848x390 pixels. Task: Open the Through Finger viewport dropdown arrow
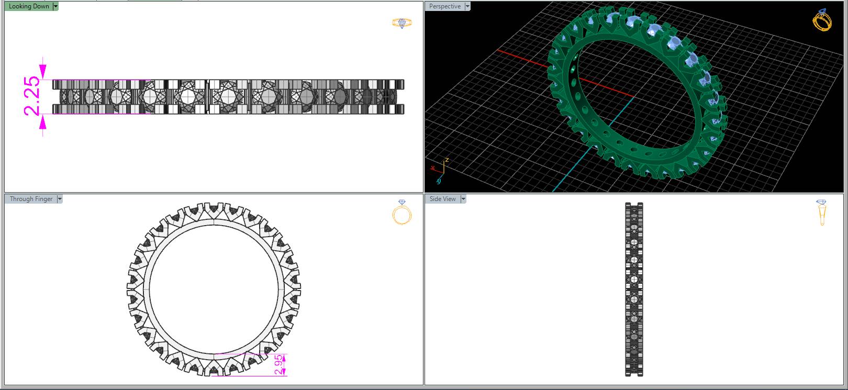[x=60, y=199]
